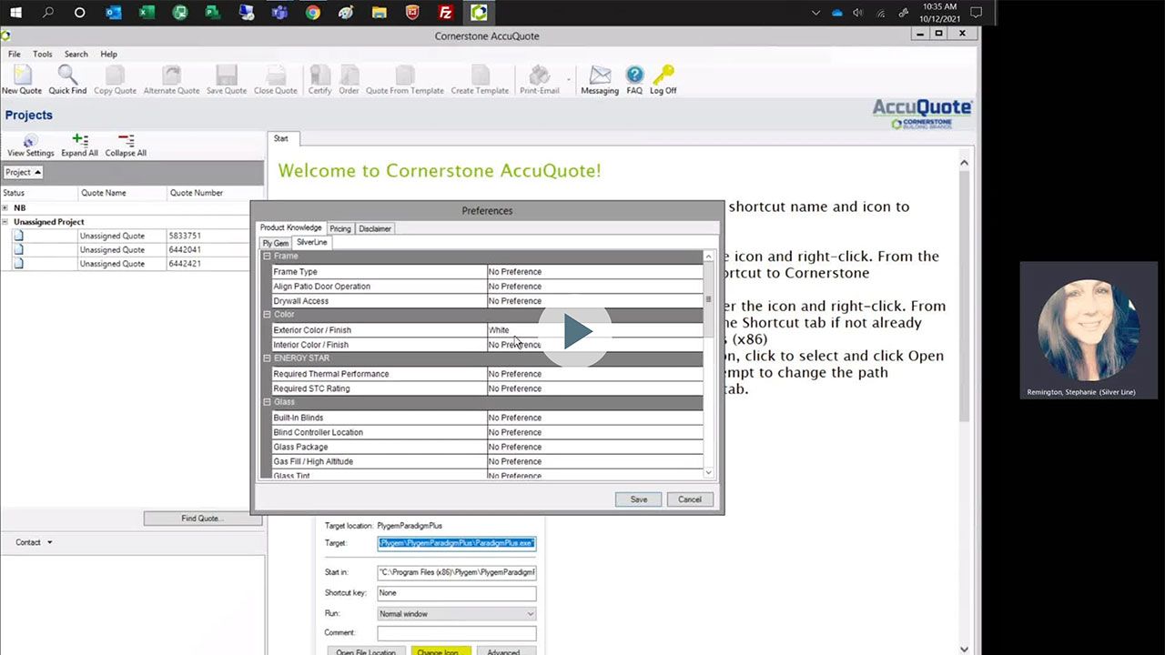Click the Preferences list scroll-down arrow
The image size is (1165, 655).
(709, 473)
